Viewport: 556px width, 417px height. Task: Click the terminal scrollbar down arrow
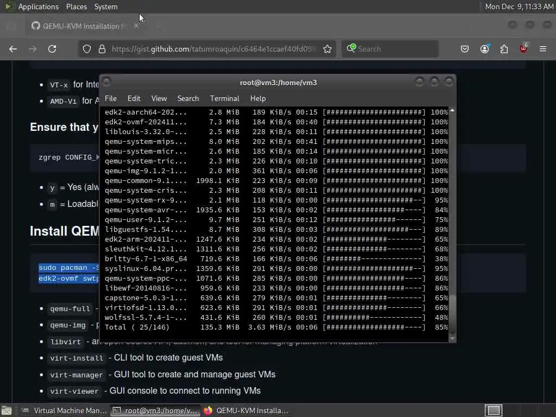[x=452, y=339]
